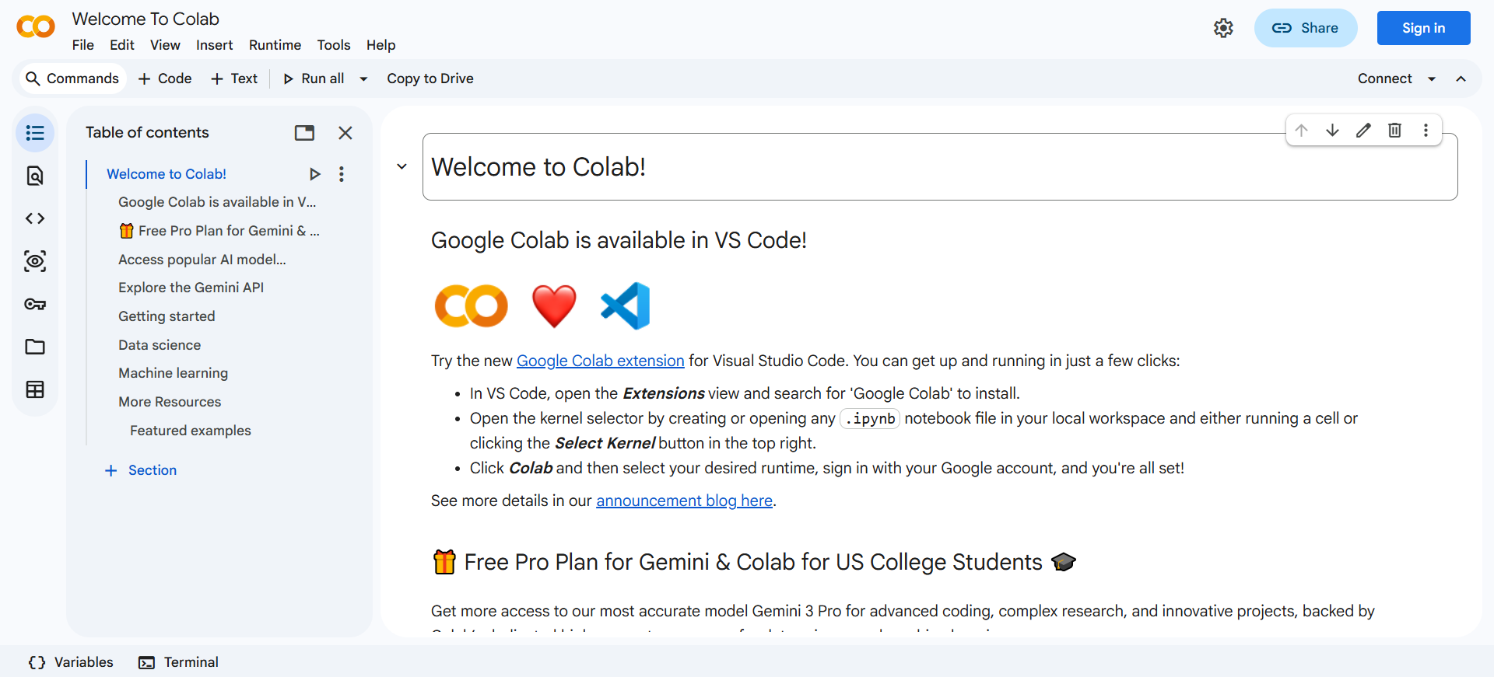Open the Data explorer table sidebar icon

click(35, 389)
